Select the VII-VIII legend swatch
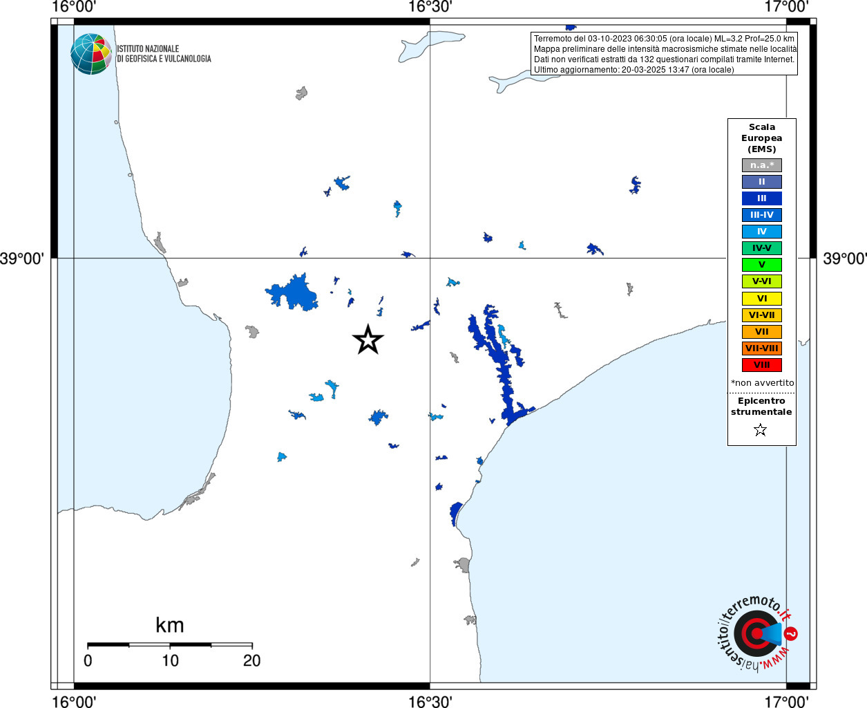This screenshot has width=867, height=708. (761, 348)
